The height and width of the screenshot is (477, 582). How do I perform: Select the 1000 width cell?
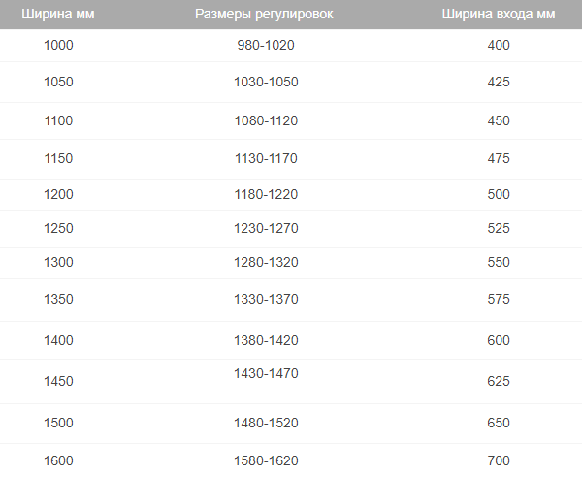58,45
